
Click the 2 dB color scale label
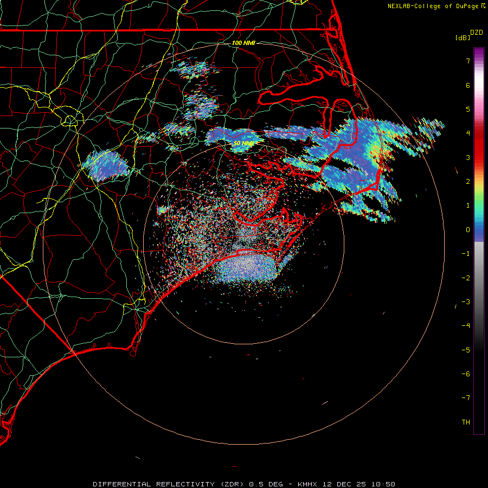pyautogui.click(x=468, y=182)
